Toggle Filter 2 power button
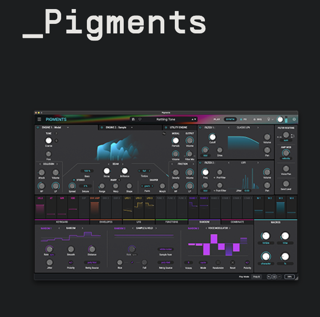The image size is (320, 317). point(200,163)
